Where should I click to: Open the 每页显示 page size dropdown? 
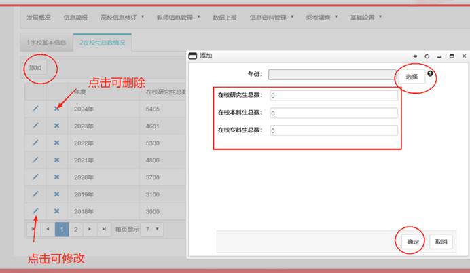153,230
